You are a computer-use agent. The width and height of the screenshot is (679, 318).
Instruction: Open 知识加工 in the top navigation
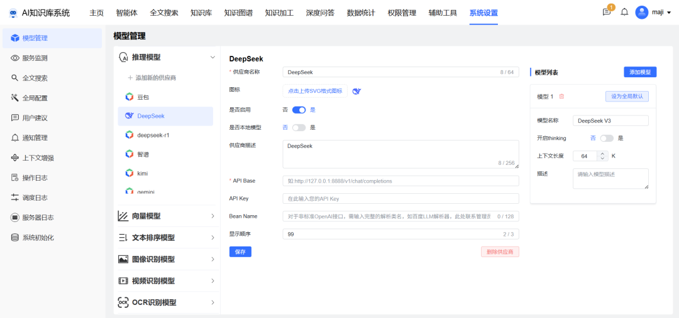coord(279,13)
